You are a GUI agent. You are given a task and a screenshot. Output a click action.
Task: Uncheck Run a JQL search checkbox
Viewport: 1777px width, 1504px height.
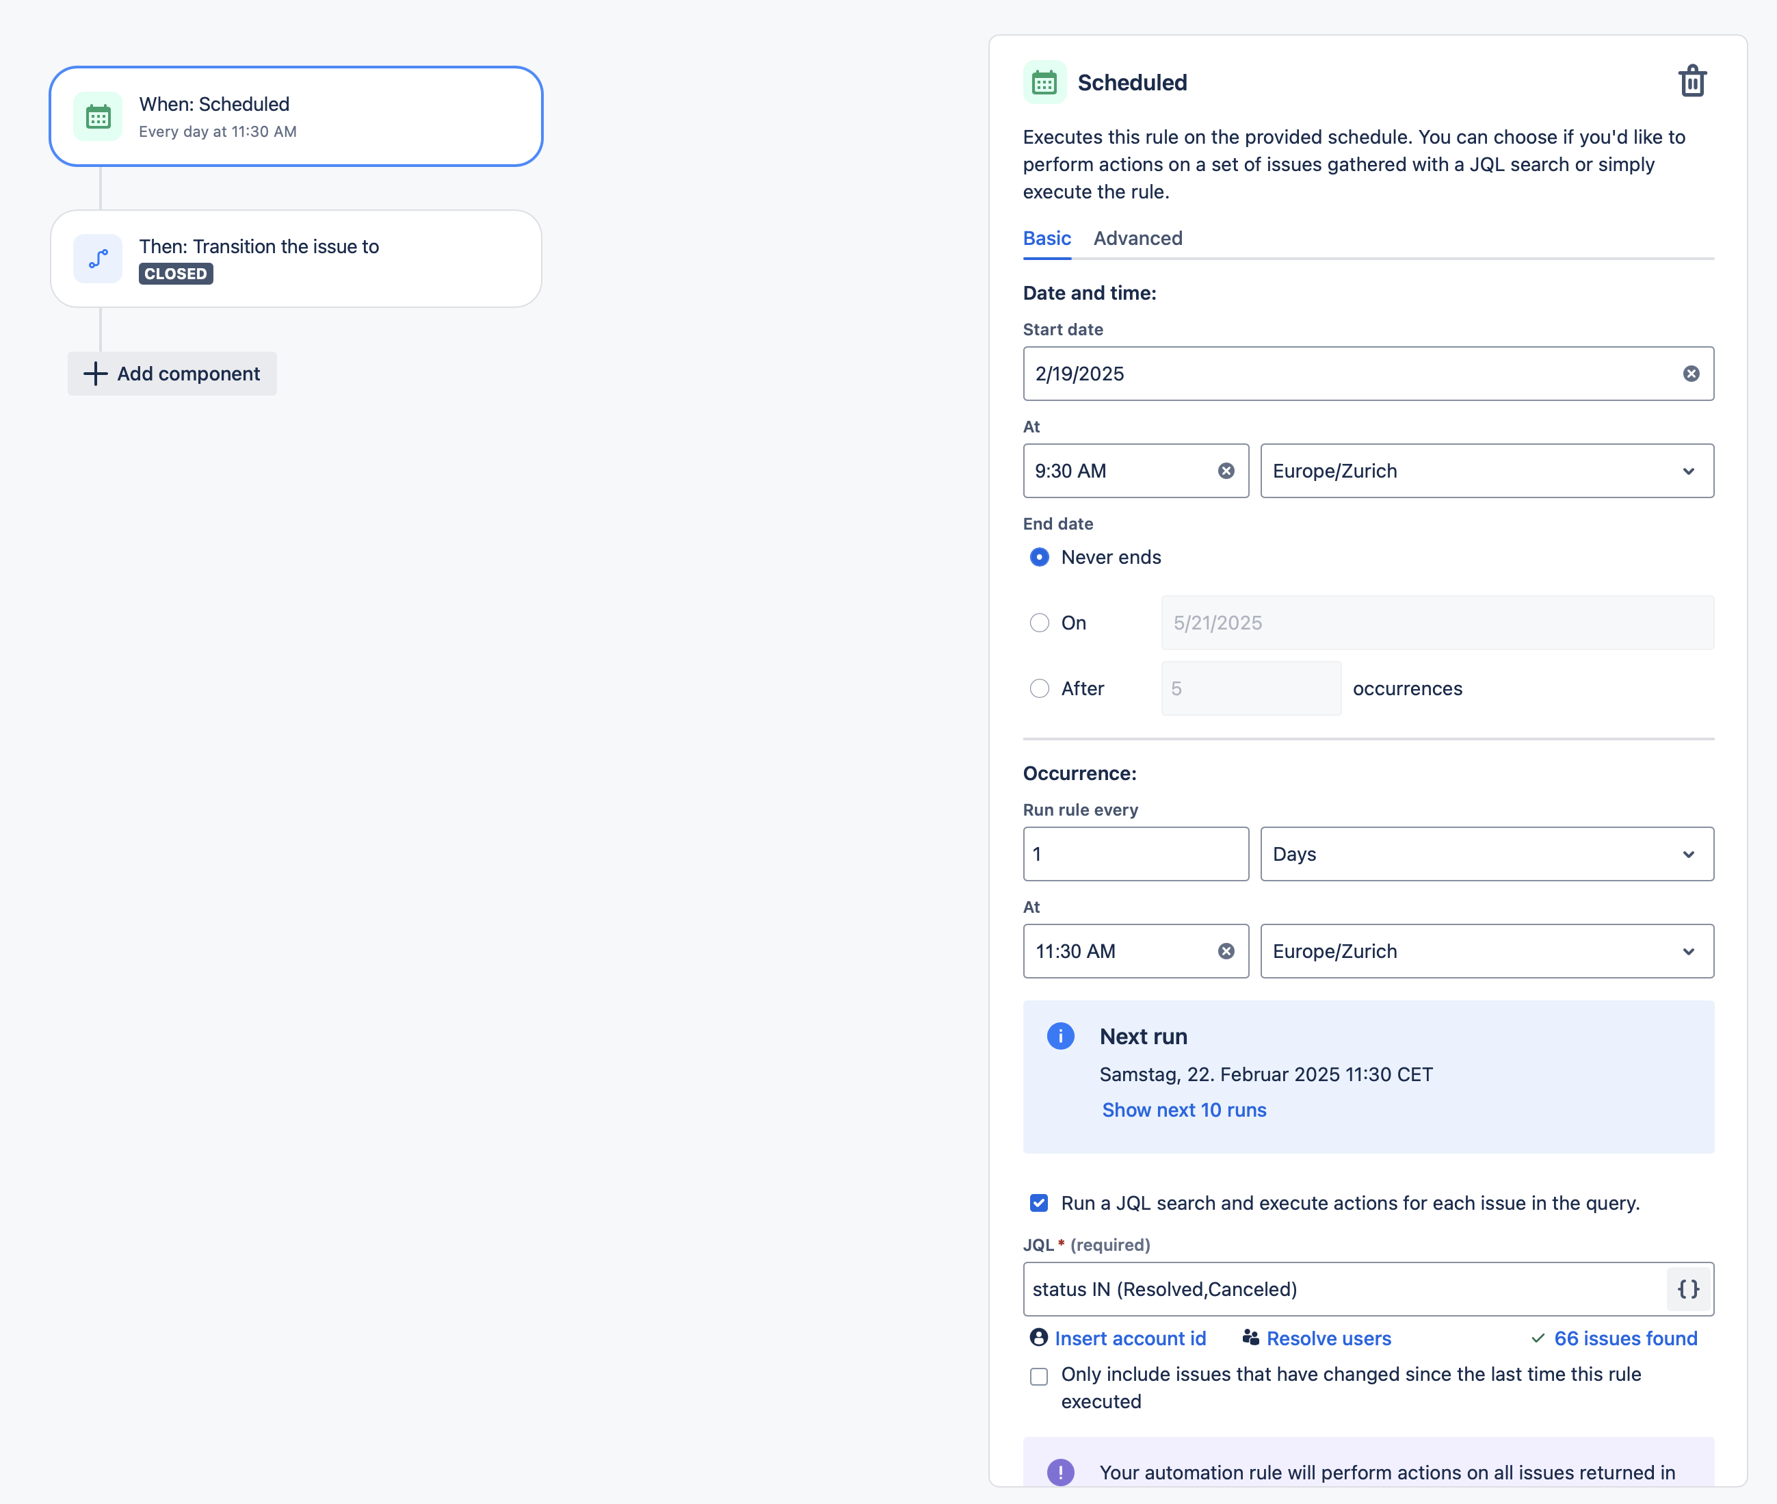[x=1038, y=1203]
